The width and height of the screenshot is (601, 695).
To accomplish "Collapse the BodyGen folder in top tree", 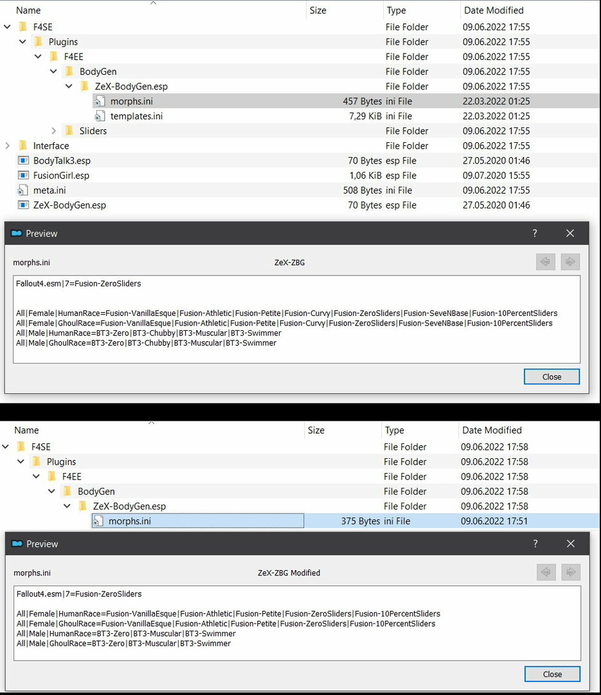I will pyautogui.click(x=53, y=71).
